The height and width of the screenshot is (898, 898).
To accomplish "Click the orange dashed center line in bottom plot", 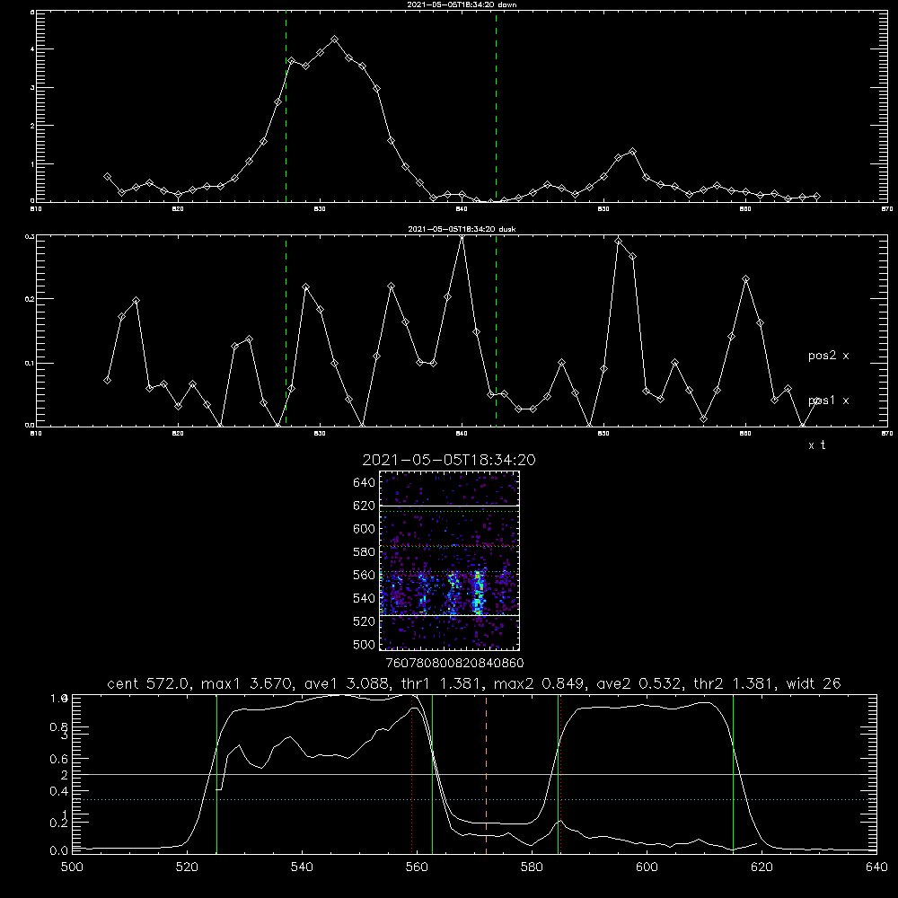I will (x=486, y=774).
